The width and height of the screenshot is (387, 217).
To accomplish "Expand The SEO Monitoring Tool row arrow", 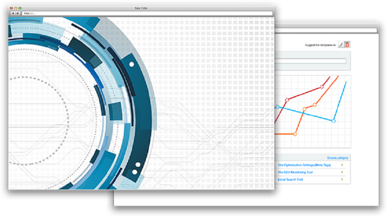I will (x=342, y=172).
